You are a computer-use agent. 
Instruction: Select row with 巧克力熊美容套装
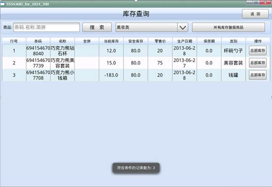[x=136, y=63]
